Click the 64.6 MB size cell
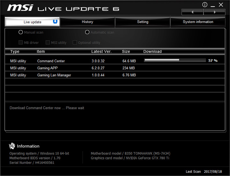The width and height of the screenshot is (230, 176). pyautogui.click(x=129, y=61)
